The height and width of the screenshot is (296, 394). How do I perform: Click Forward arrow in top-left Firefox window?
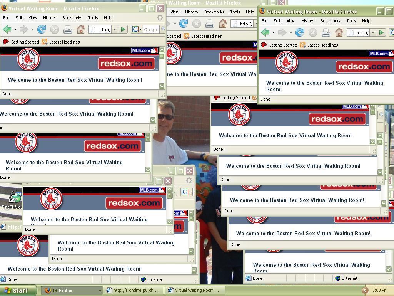(x=24, y=29)
